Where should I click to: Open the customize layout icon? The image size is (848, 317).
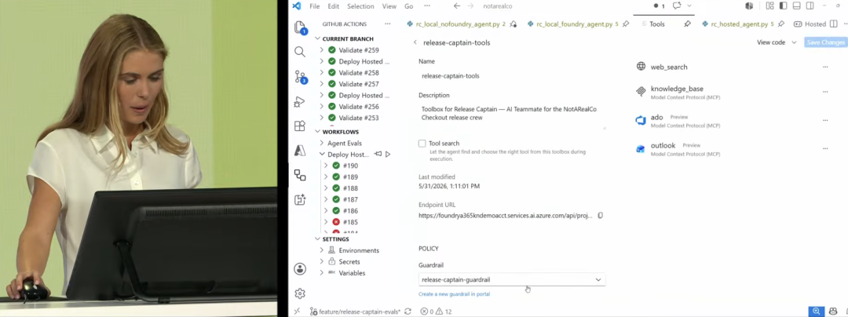pos(769,6)
